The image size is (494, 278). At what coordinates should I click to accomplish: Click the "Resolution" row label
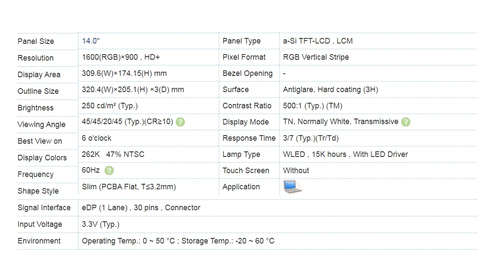click(36, 58)
